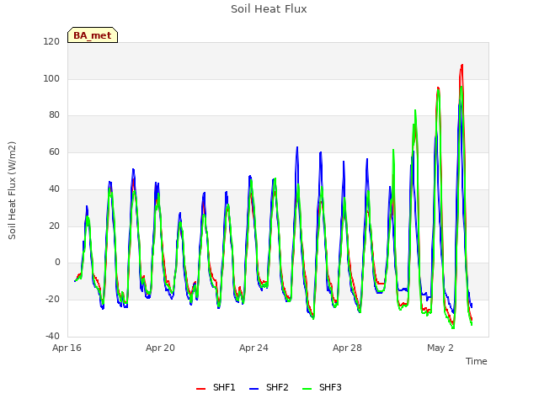This screenshot has height=404, width=539.
Task: Click the red SHF1 legend color marker
Action: [200, 389]
